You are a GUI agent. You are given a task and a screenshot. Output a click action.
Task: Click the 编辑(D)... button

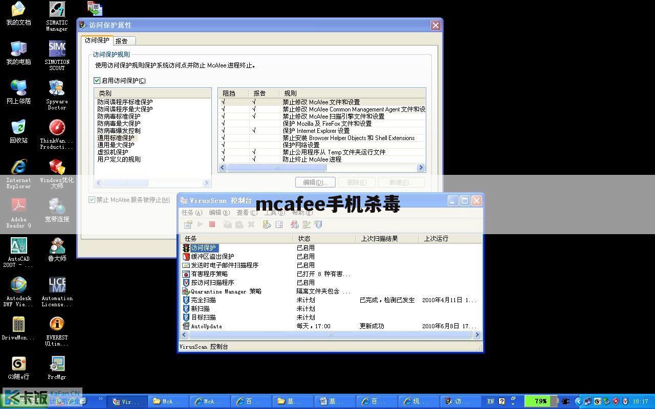315,183
